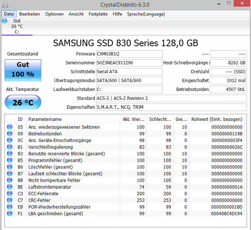Screen dimensions: 251x230
Task: Click the Eingeschaltet value 1012 mal
Action: point(228,80)
